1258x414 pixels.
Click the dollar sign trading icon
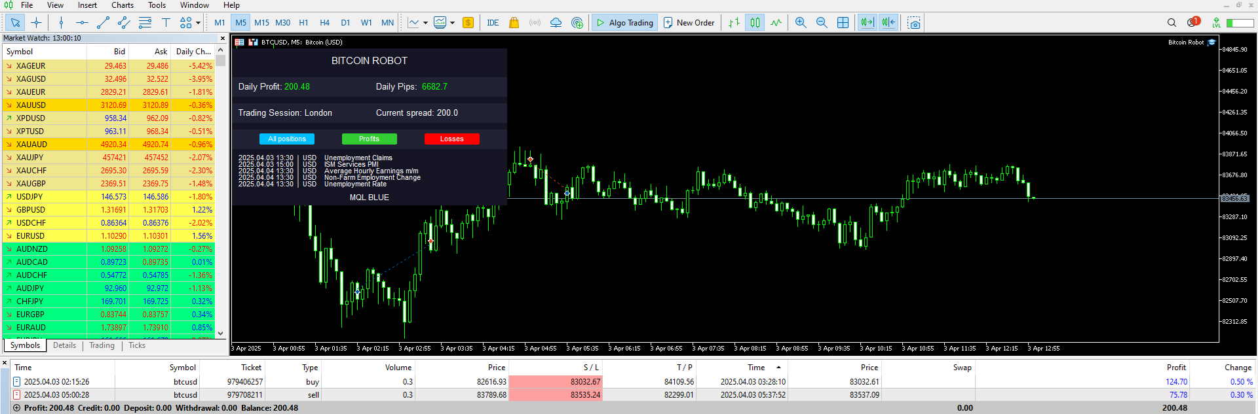click(468, 23)
